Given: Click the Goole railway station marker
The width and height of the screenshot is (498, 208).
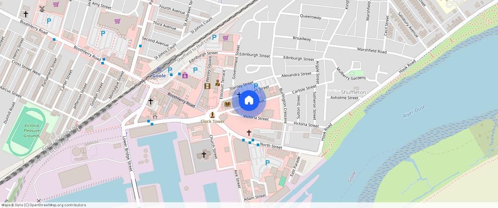Looking at the screenshot, I should (159, 70).
